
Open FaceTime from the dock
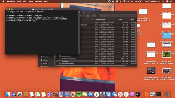tap(85, 94)
